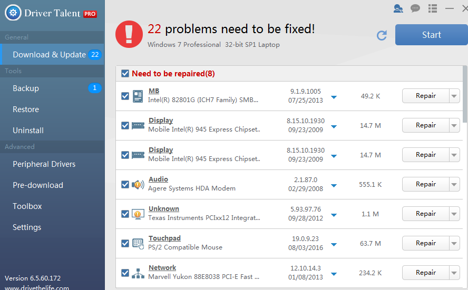Click the refresh rescan icon
The height and width of the screenshot is (290, 468).
[x=382, y=35]
